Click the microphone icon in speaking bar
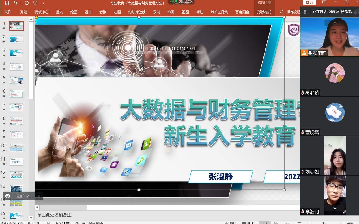The width and height of the screenshot is (359, 224). click(x=305, y=12)
